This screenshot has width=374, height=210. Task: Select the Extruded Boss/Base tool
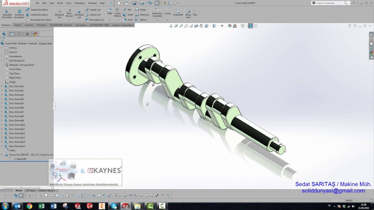(x=7, y=13)
